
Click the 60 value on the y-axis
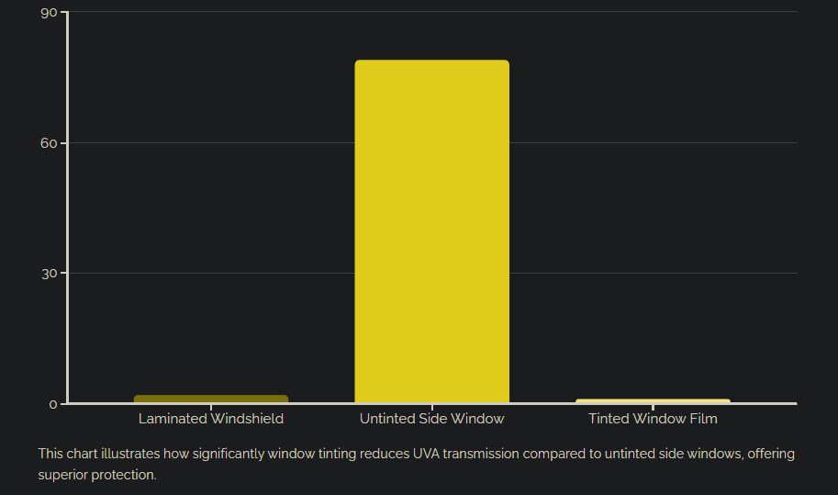tap(49, 143)
